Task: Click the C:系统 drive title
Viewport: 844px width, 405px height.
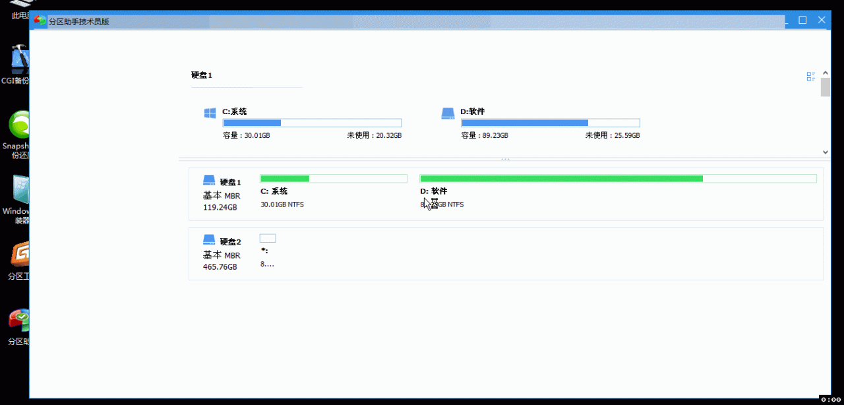Action: pyautogui.click(x=235, y=112)
